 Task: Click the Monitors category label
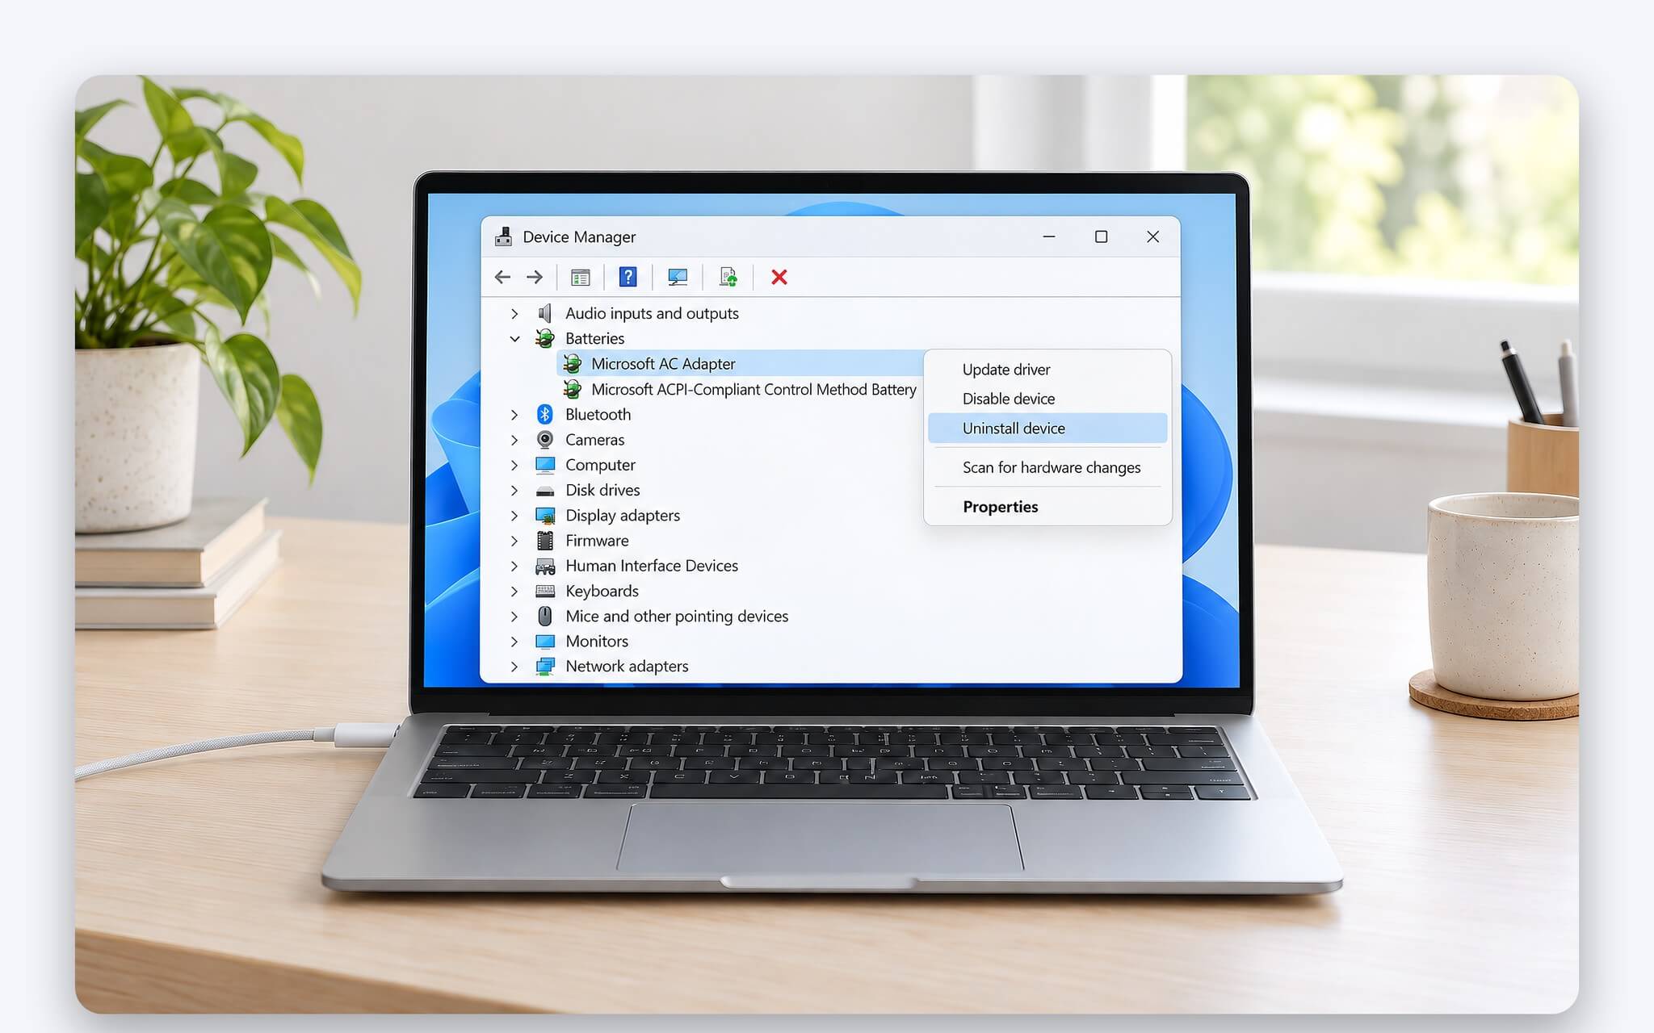597,642
